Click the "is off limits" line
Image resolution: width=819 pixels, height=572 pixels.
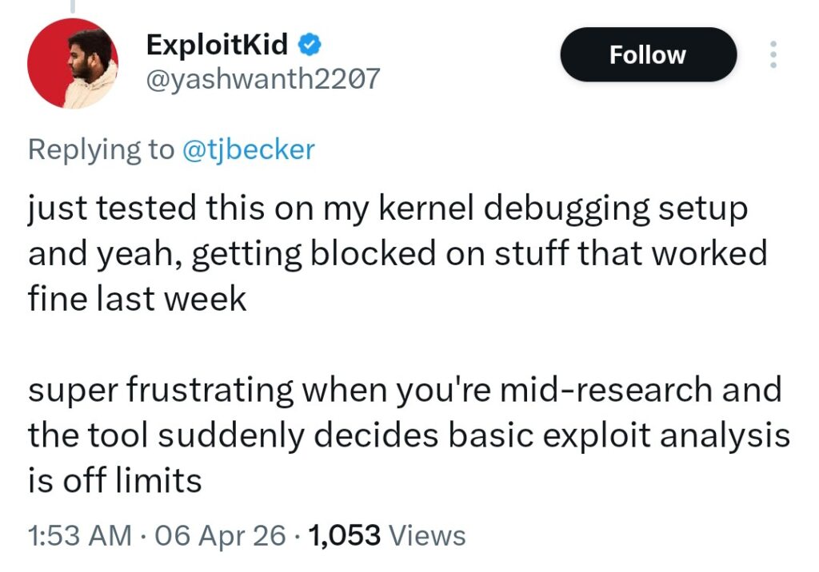115,481
